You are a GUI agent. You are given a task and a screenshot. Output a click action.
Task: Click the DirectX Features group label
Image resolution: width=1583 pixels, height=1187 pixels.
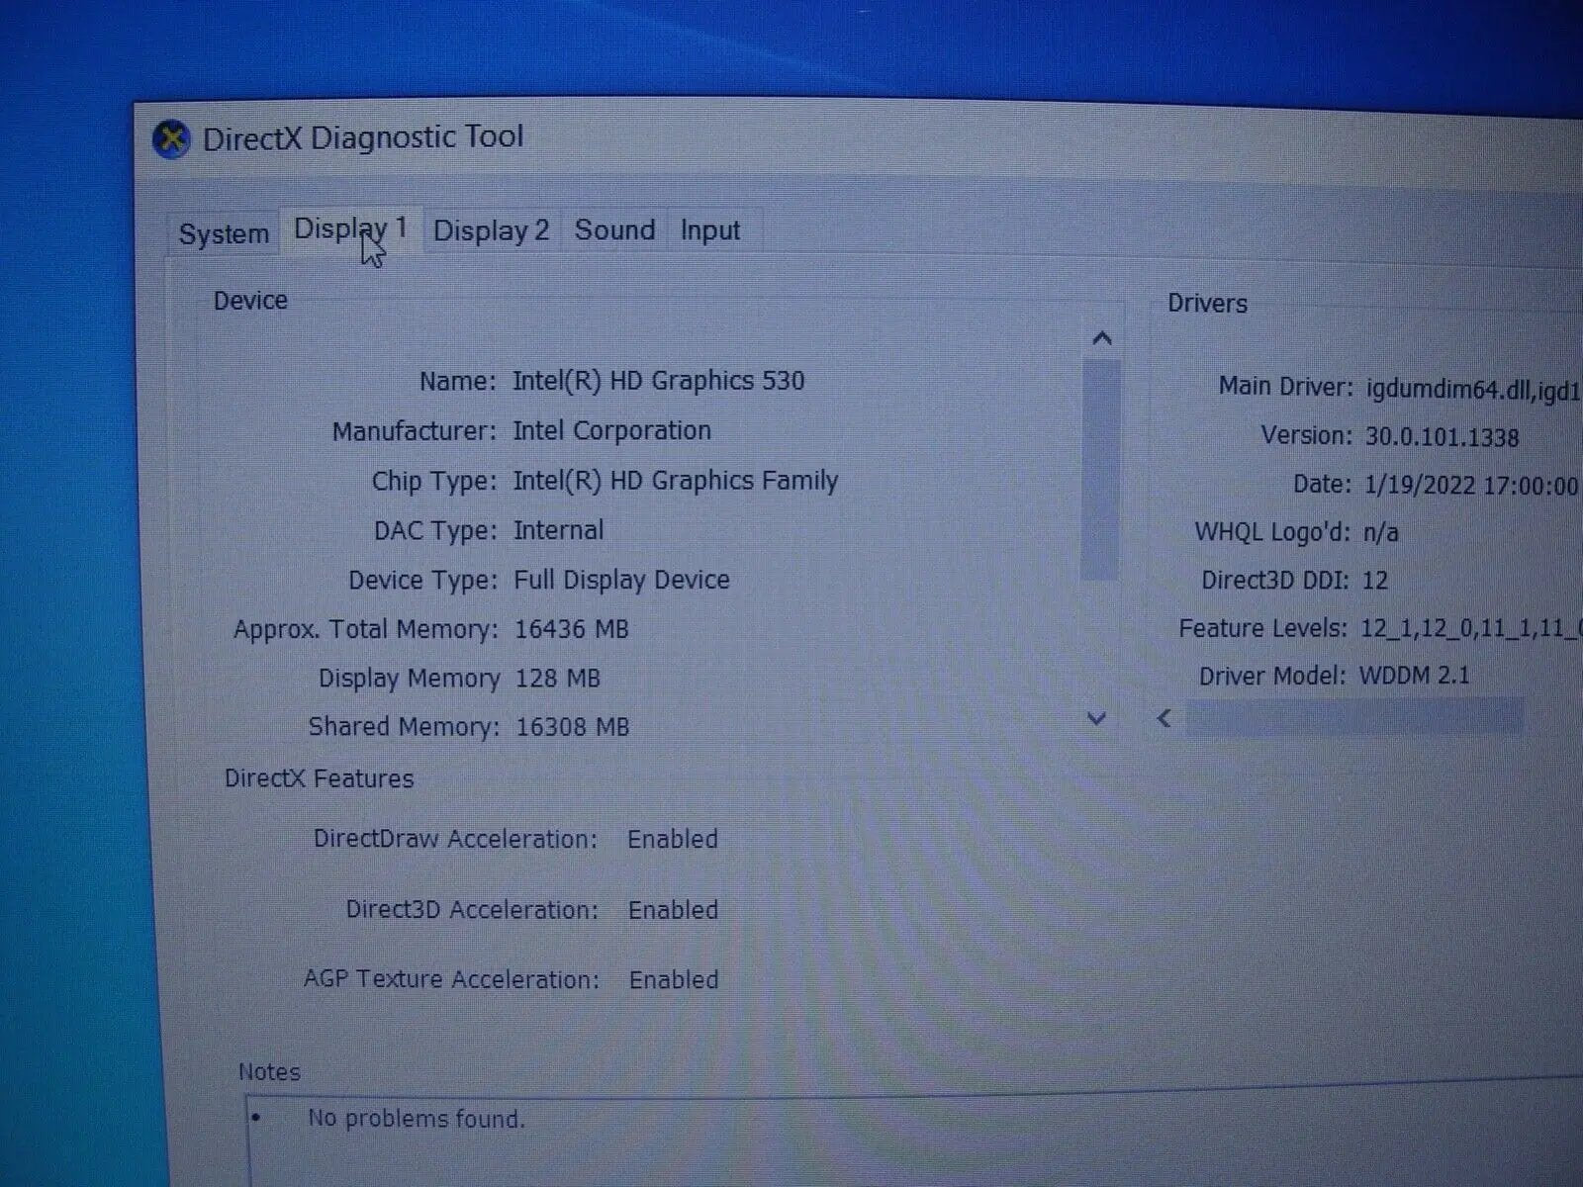pyautogui.click(x=319, y=778)
